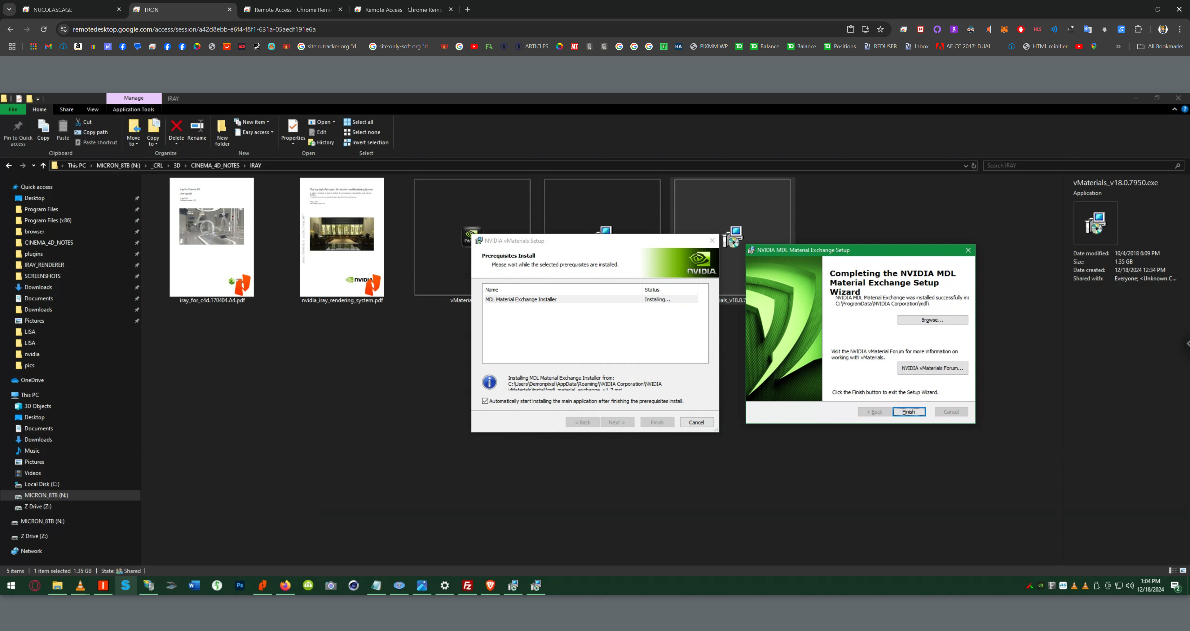Expand Easy access dropdown
Image resolution: width=1190 pixels, height=631 pixels.
point(253,132)
